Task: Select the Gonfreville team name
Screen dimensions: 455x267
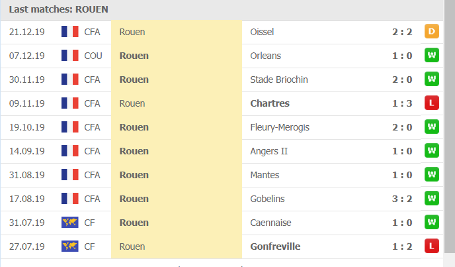Action: click(x=276, y=246)
